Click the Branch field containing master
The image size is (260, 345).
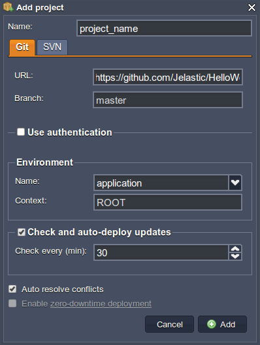168,100
